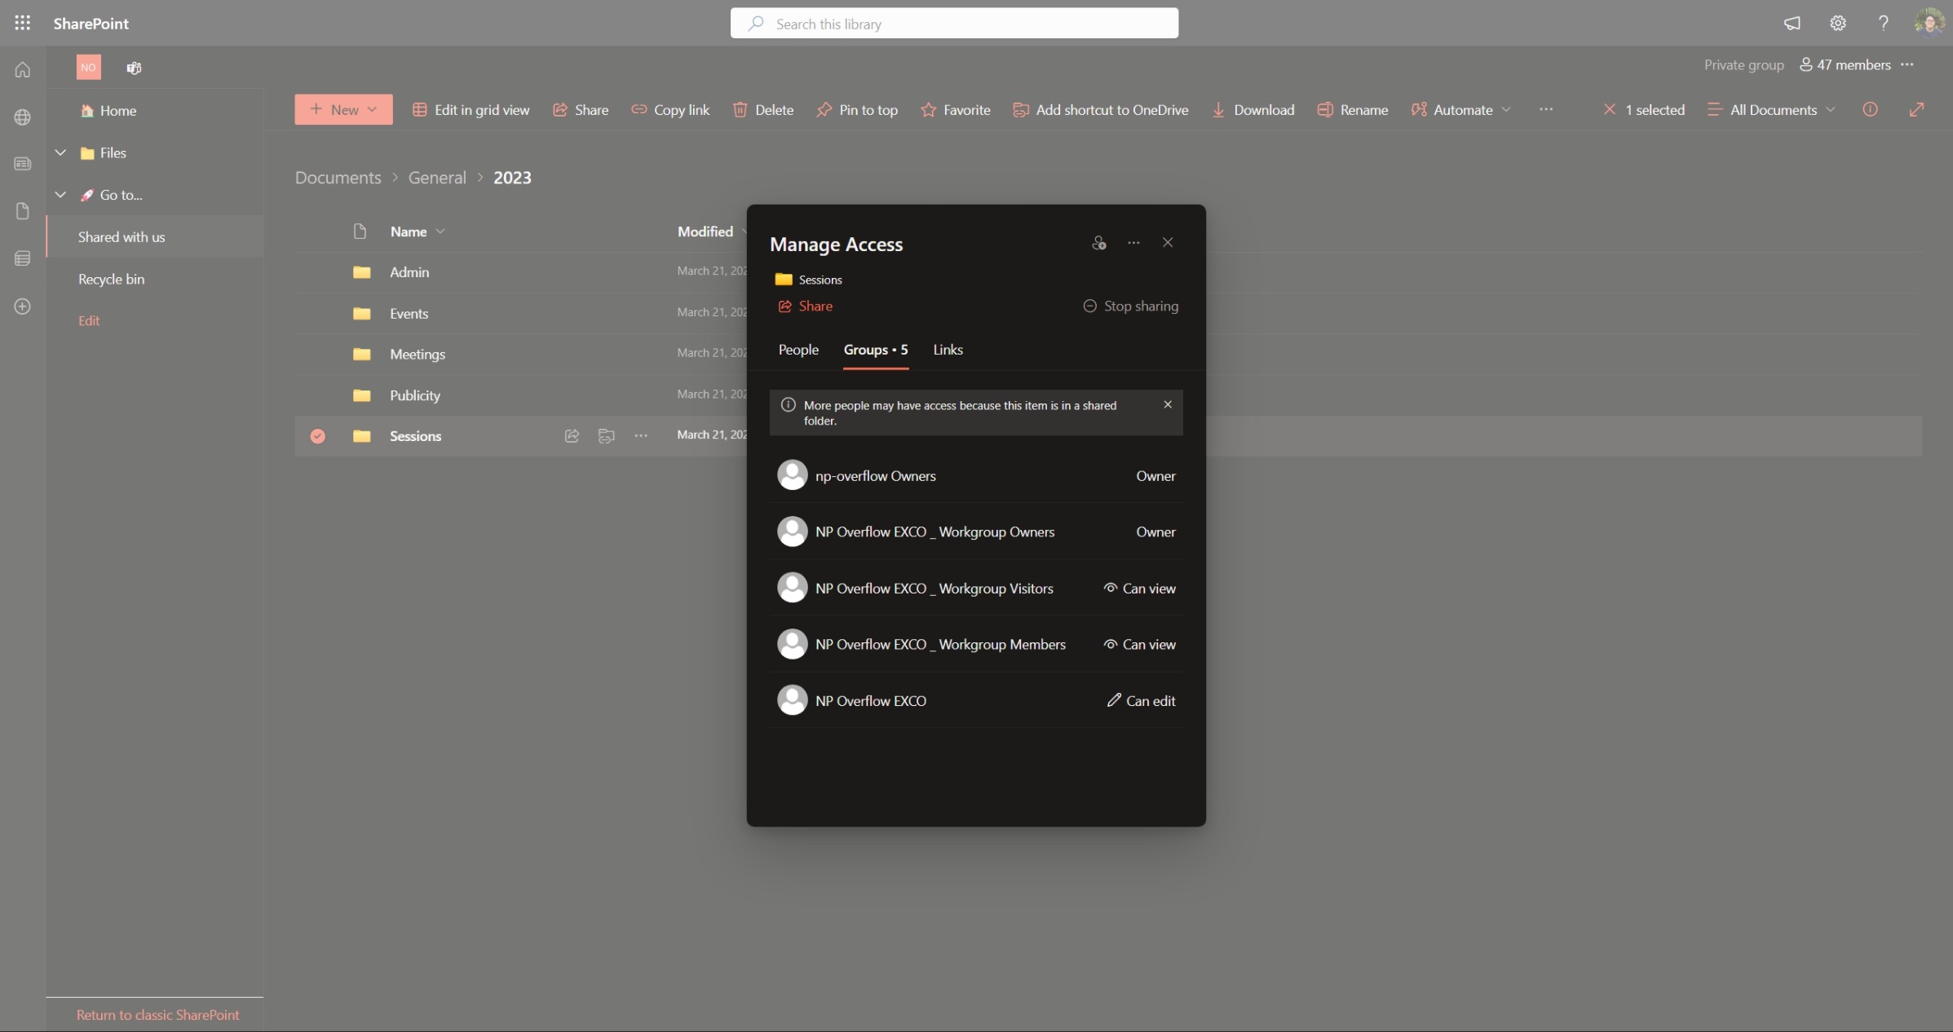
Task: Collapse the Files tree section
Action: (60, 152)
